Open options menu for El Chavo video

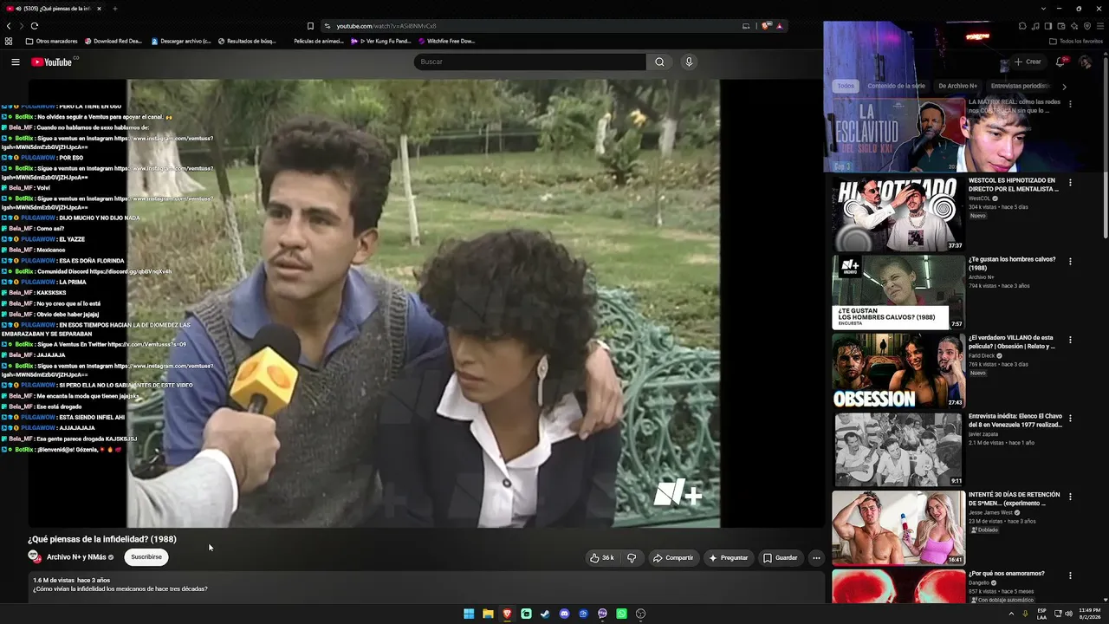pos(1070,418)
